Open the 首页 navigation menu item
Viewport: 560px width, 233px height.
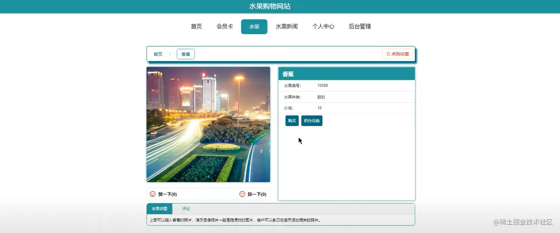196,27
